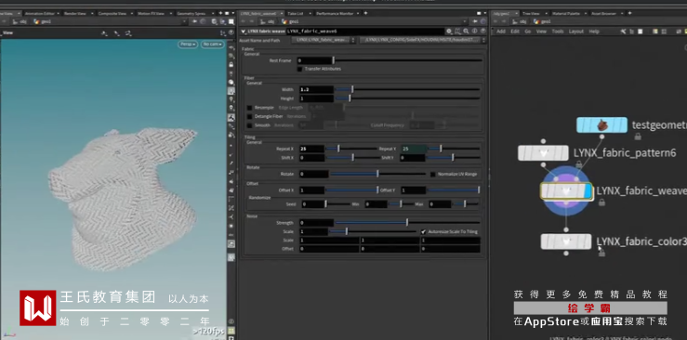Select the testgeometry pig head node icon
Screen dimensions: 687x340
[x=602, y=125]
